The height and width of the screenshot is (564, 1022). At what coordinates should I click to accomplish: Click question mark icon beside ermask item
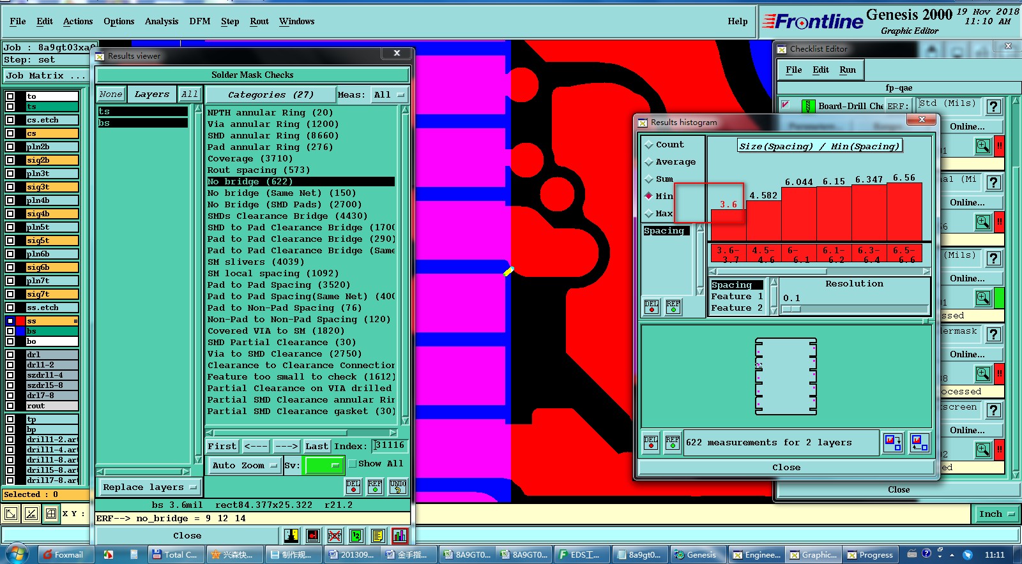click(x=993, y=334)
